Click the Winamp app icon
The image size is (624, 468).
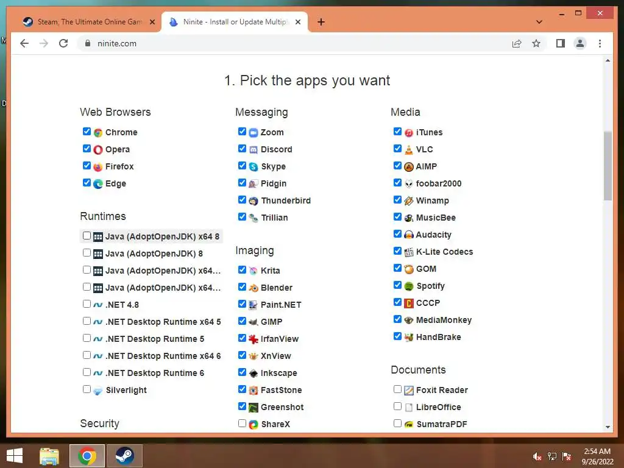(409, 201)
